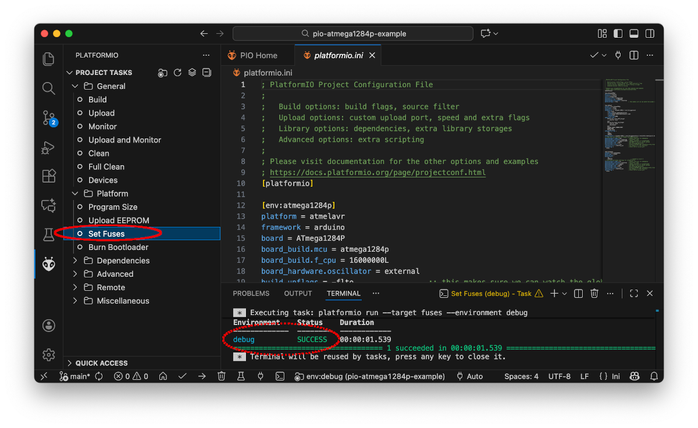Select the TERMINAL panel tab
The width and height of the screenshot is (698, 428).
pos(344,294)
